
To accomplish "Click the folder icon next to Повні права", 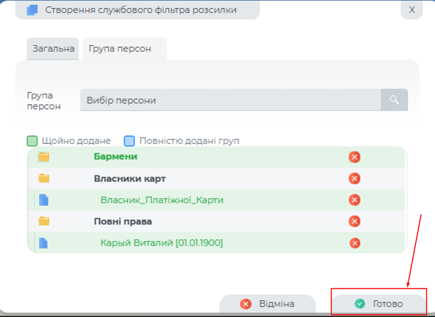I will click(45, 221).
